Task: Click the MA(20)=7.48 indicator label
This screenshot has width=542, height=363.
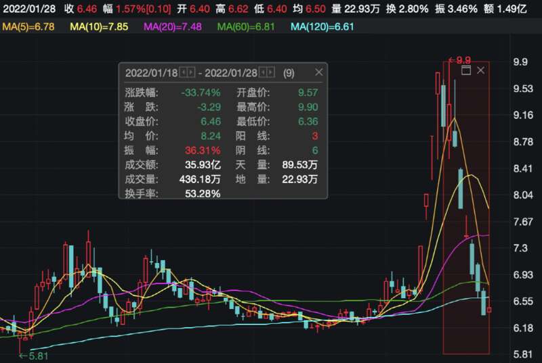Action: tap(175, 26)
